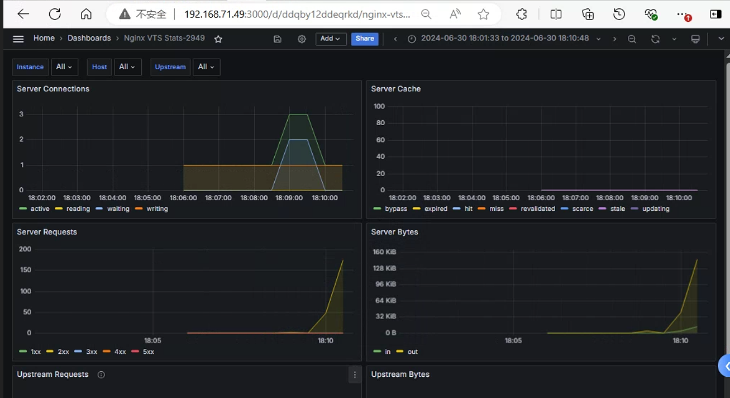Shift time range backward
The height and width of the screenshot is (398, 730).
[395, 39]
